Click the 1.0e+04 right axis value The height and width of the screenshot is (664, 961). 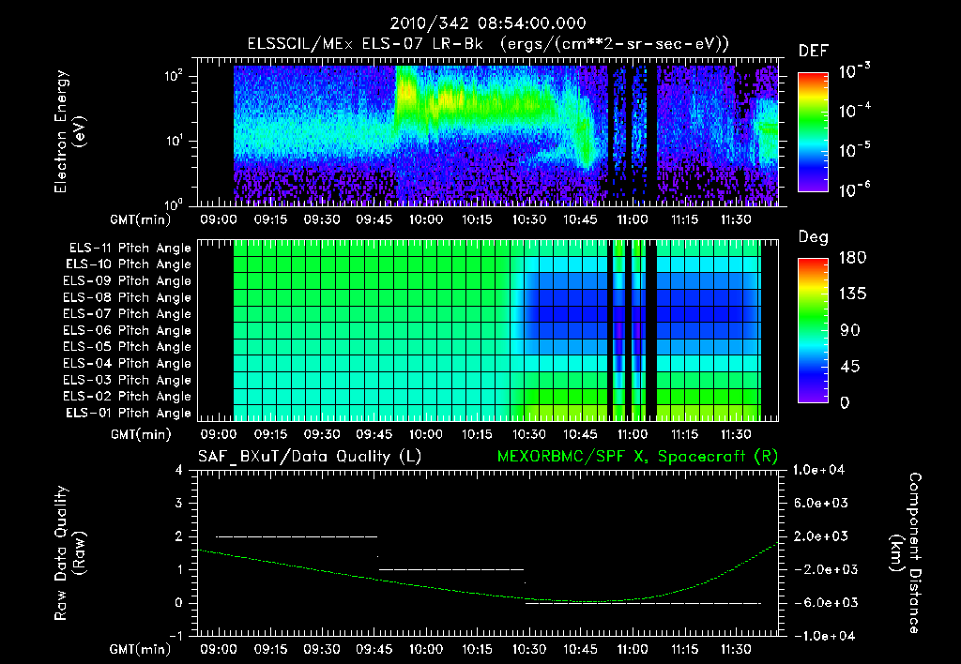pos(818,470)
